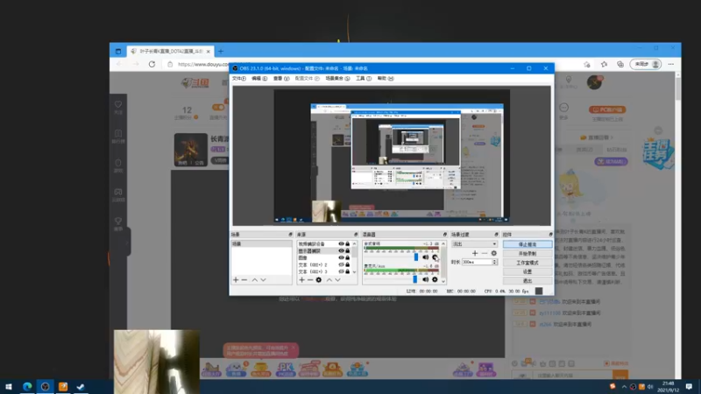Toggle the lock on 显示器捕获 source
This screenshot has height=394, width=701.
pos(347,250)
